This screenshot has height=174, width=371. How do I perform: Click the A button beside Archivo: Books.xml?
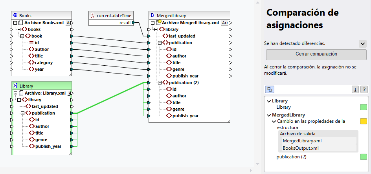point(68,23)
